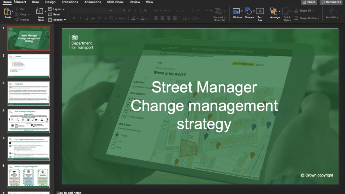Click the Share button
Image resolution: width=345 pixels, height=194 pixels.
click(x=309, y=2)
